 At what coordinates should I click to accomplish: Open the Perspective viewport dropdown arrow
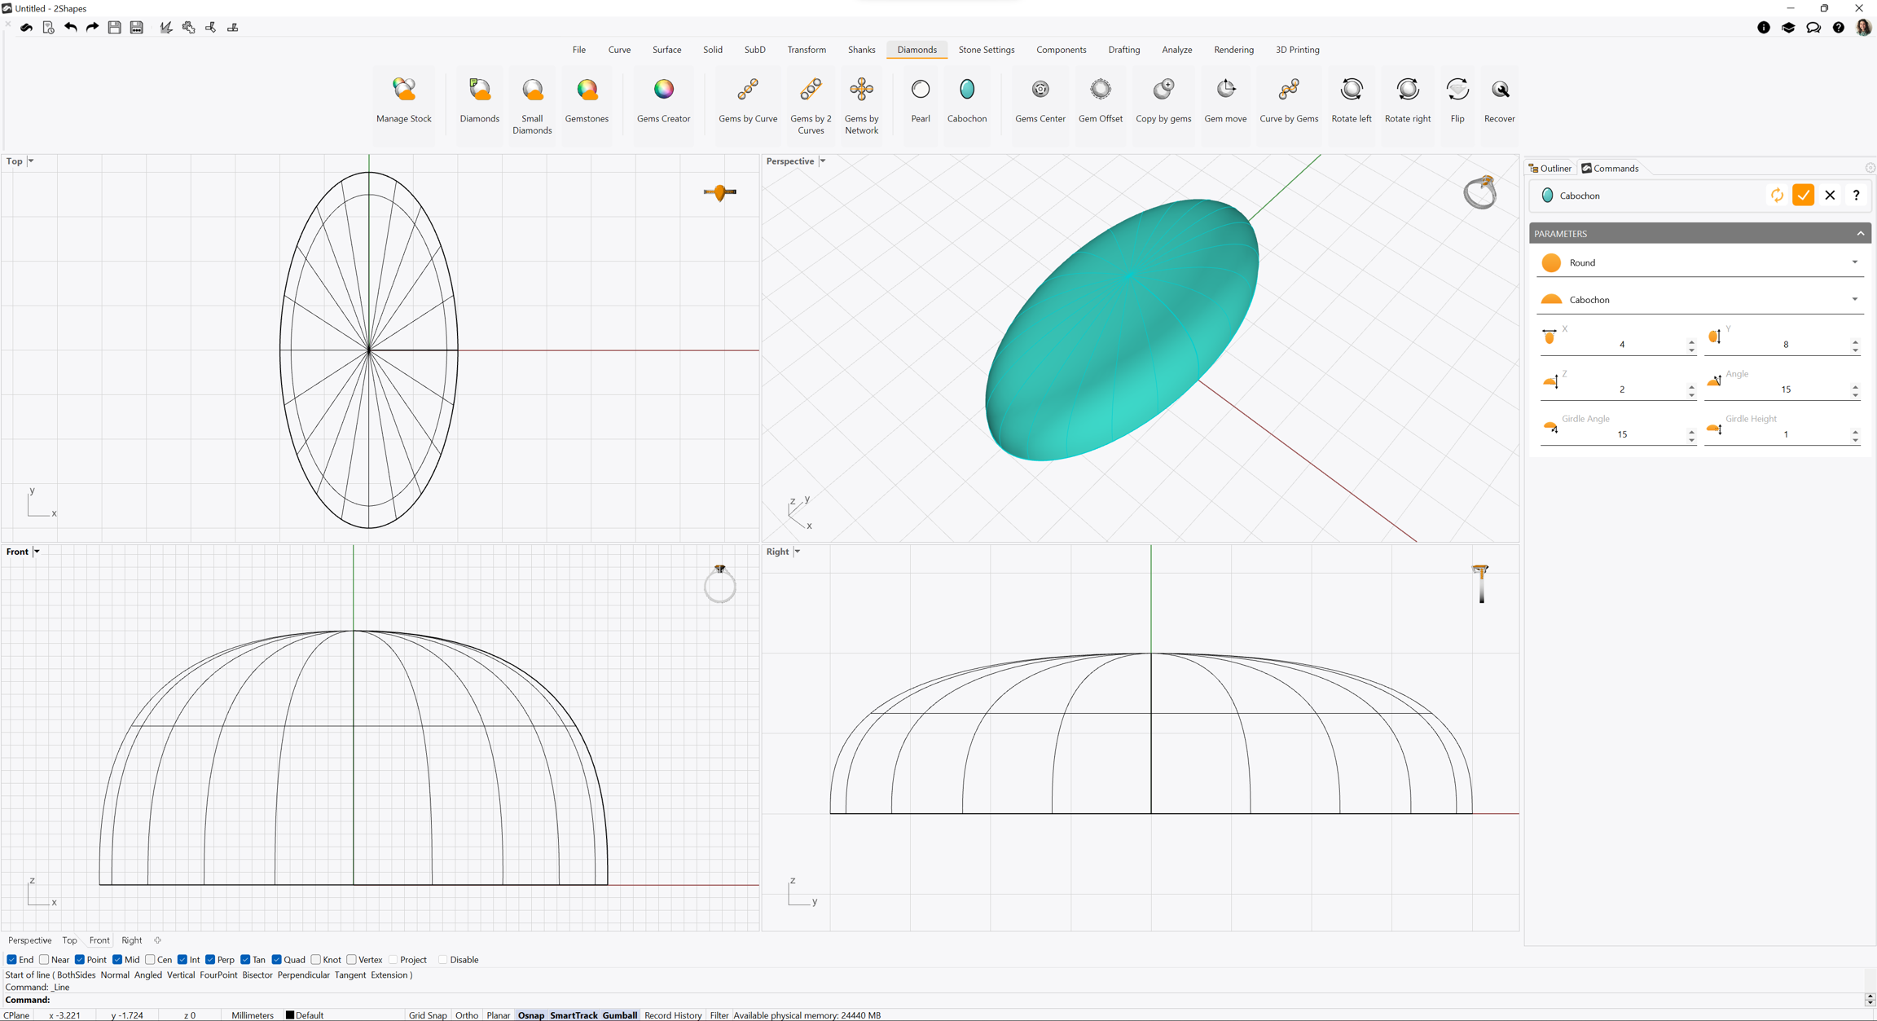(x=823, y=161)
